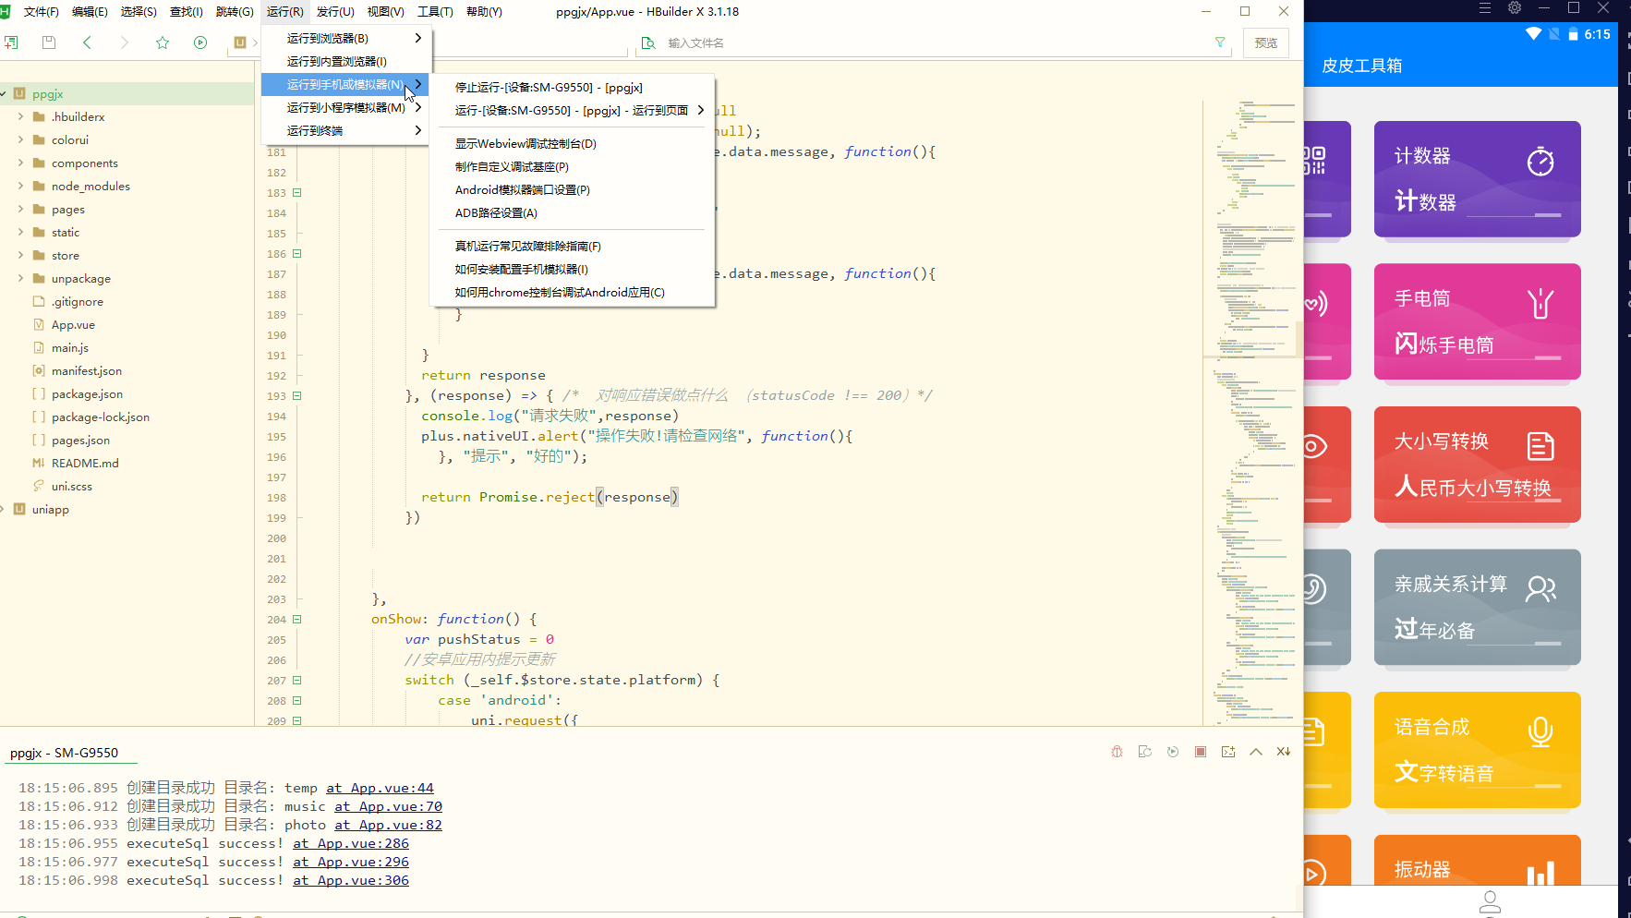Expand the static folder
Image resolution: width=1631 pixels, height=918 pixels.
click(x=20, y=233)
